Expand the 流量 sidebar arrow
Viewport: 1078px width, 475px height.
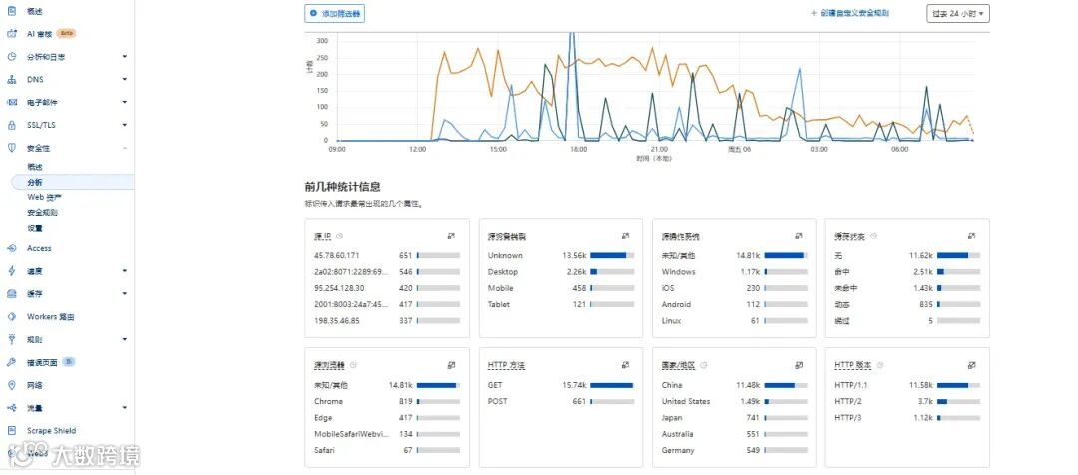(125, 408)
